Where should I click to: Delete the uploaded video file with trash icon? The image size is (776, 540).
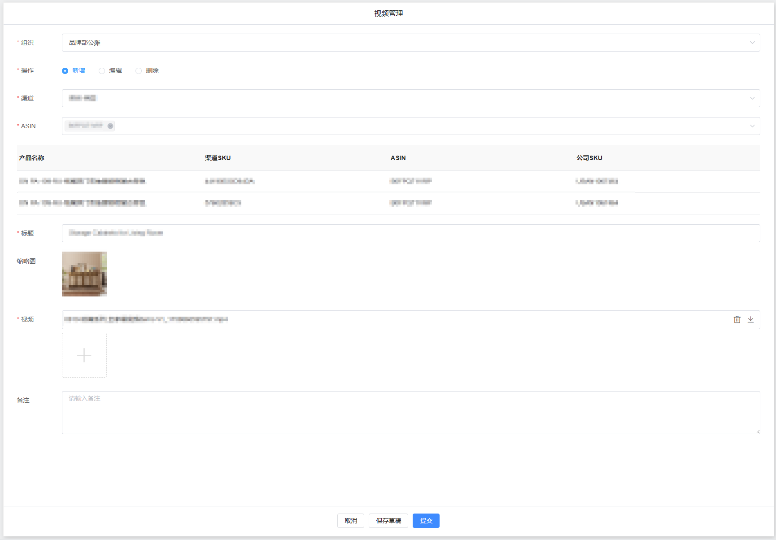click(737, 319)
